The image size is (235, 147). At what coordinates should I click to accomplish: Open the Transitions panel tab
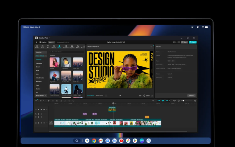coord(66,47)
